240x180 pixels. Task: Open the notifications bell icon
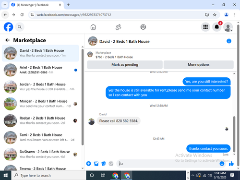[x=217, y=27]
